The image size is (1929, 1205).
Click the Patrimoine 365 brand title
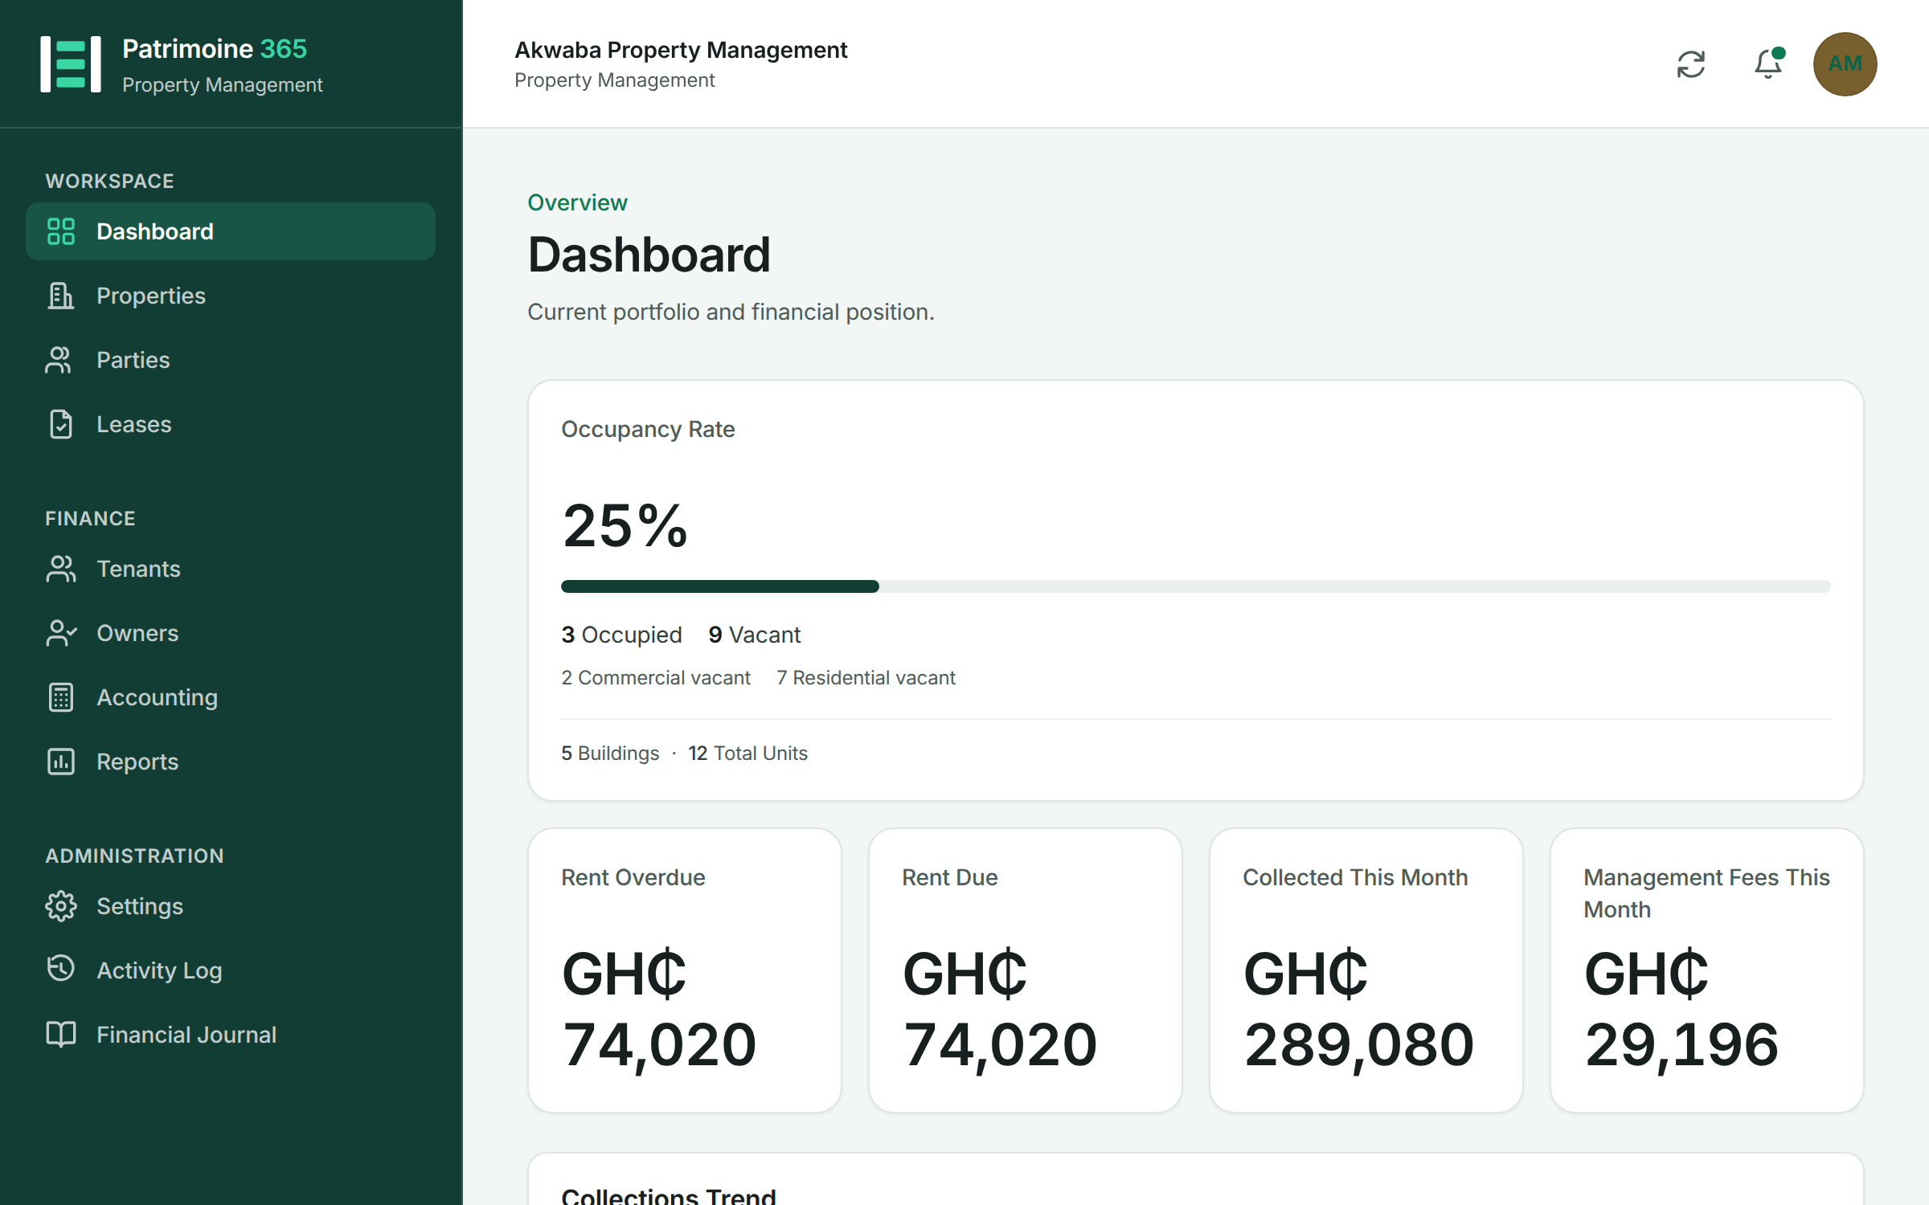215,49
